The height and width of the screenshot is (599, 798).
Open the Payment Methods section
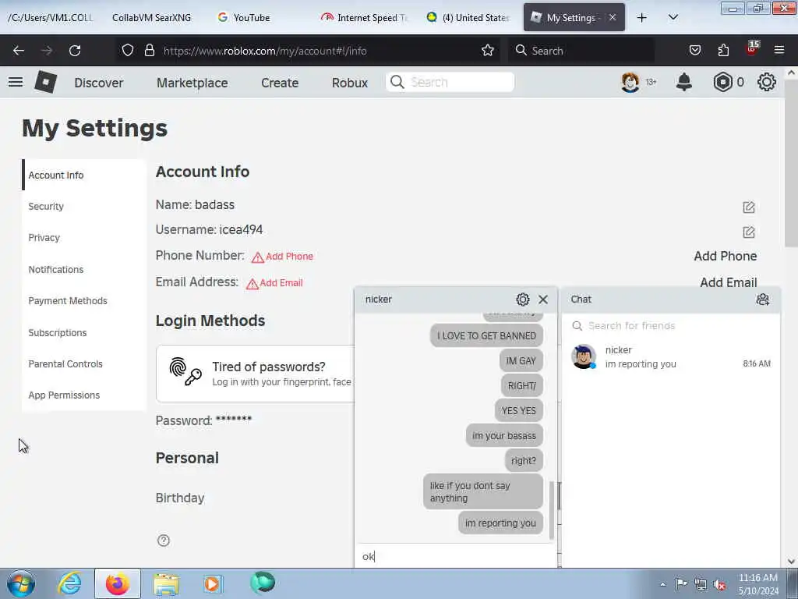pyautogui.click(x=68, y=301)
